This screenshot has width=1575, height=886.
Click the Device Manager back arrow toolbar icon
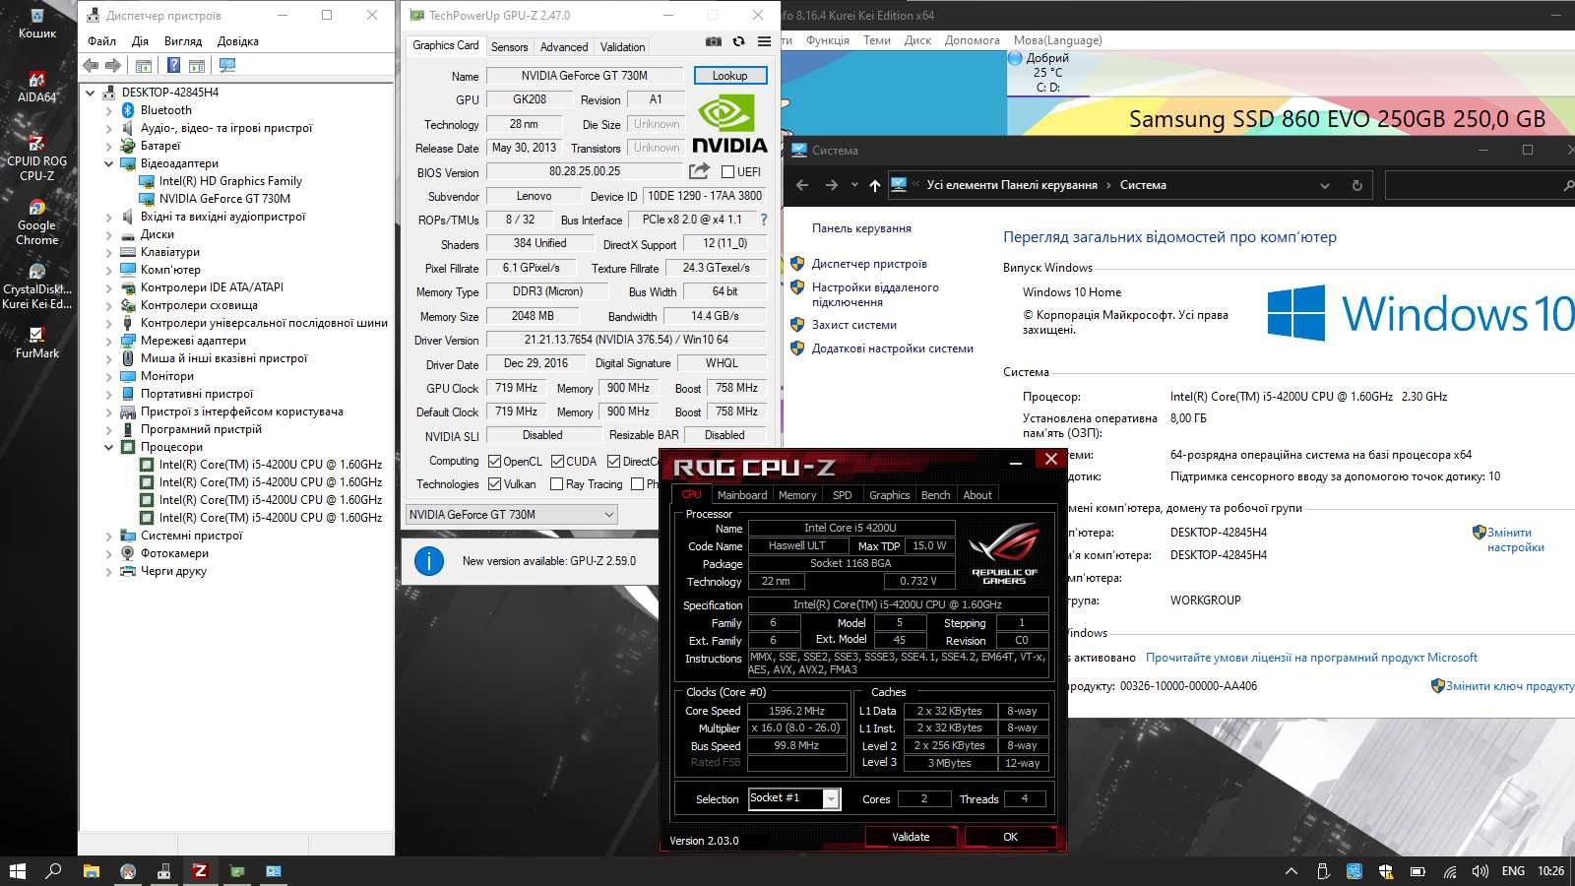click(x=92, y=65)
